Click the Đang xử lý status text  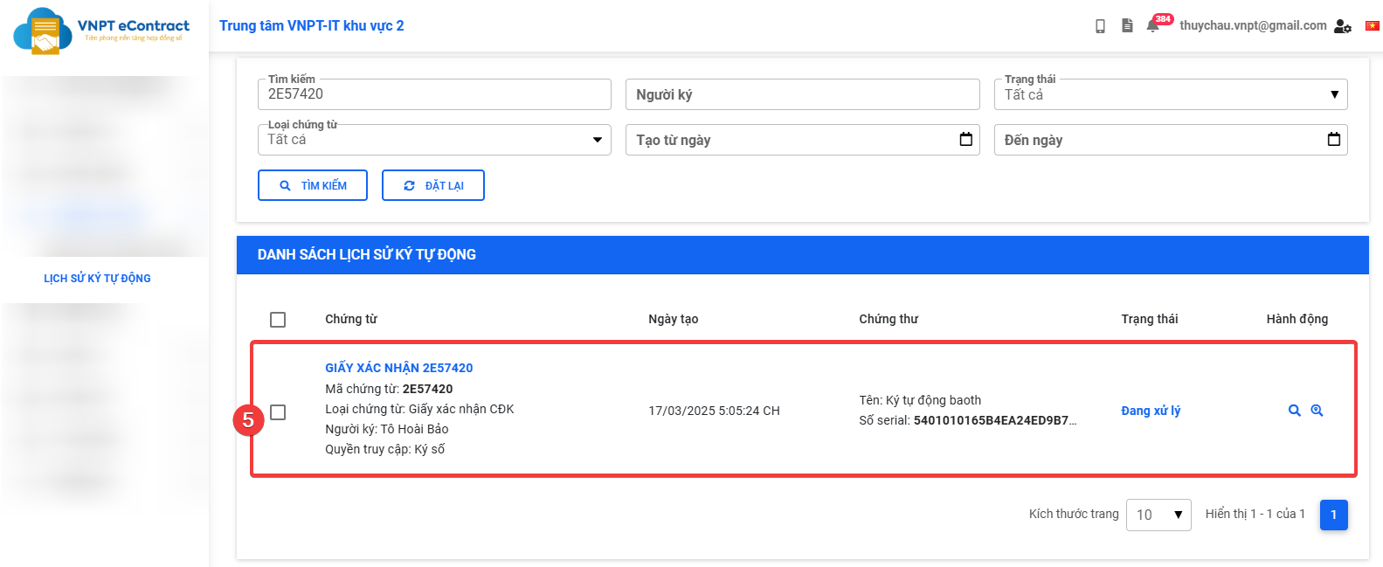[1151, 411]
